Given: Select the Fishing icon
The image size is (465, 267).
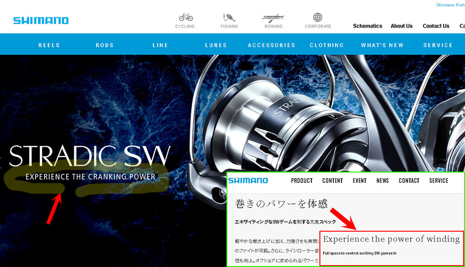Looking at the screenshot, I should pos(229,18).
